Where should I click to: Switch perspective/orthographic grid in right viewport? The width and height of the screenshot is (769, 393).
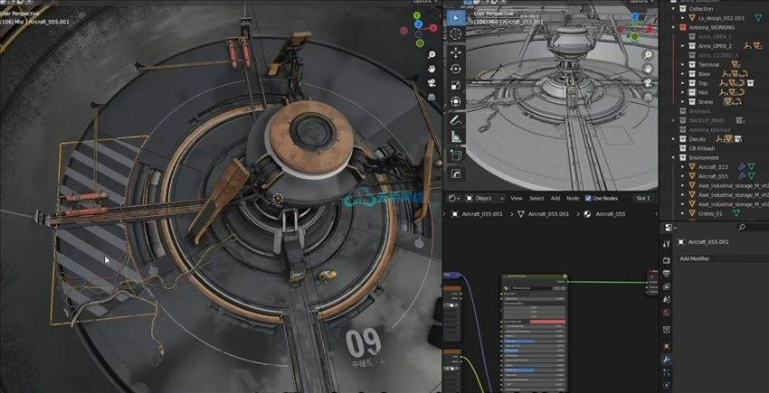648,97
